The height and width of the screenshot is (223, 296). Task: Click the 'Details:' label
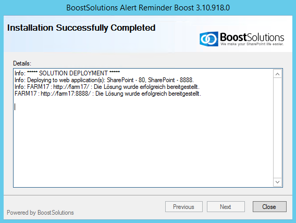click(x=22, y=63)
